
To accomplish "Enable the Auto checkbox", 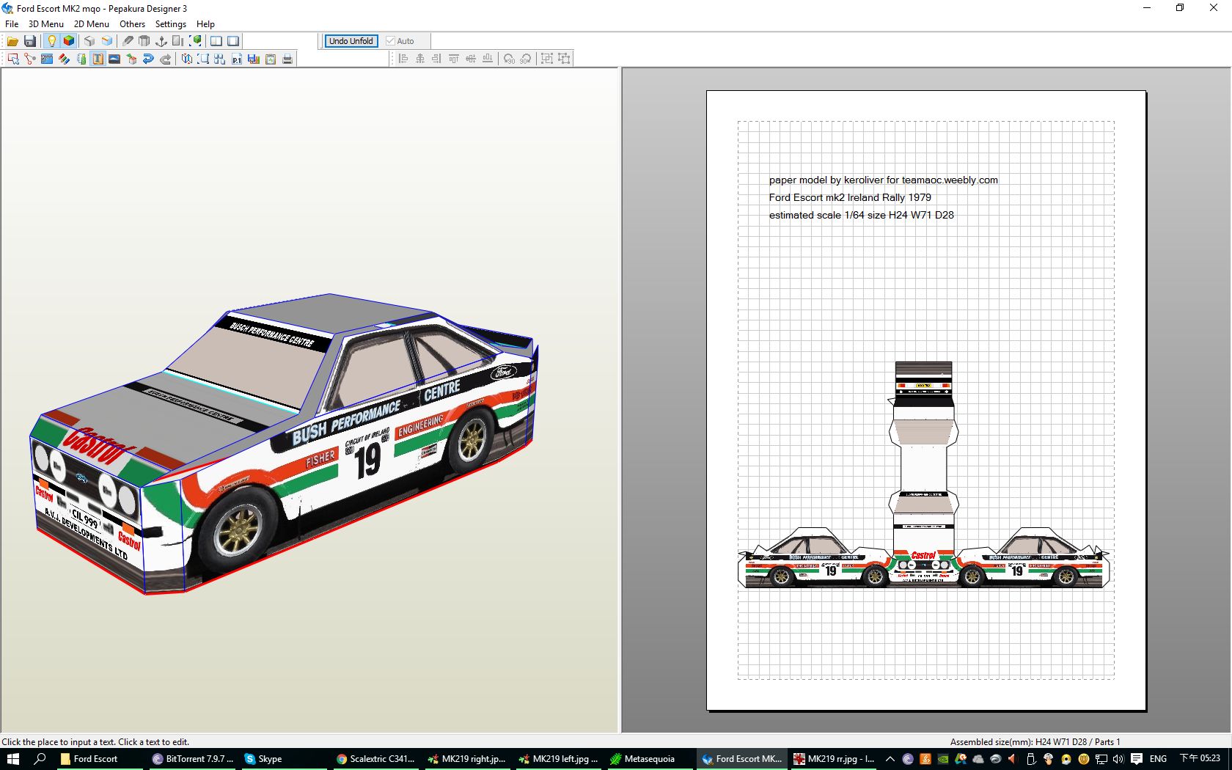I will pyautogui.click(x=391, y=41).
